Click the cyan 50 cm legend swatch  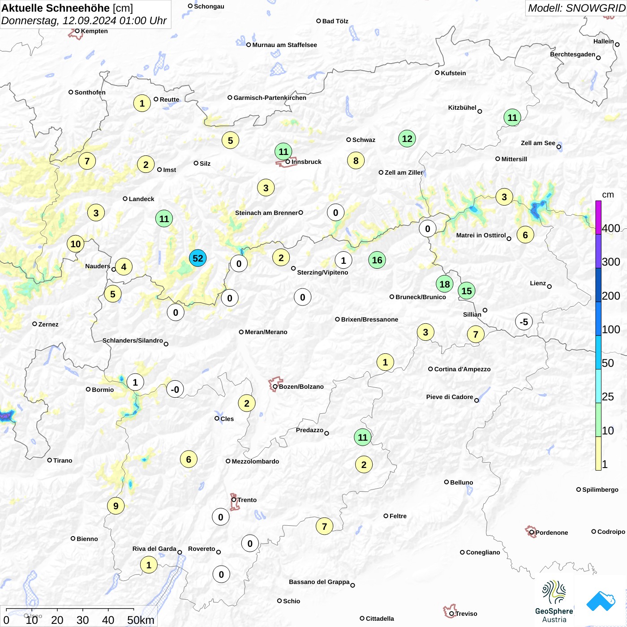coord(598,352)
